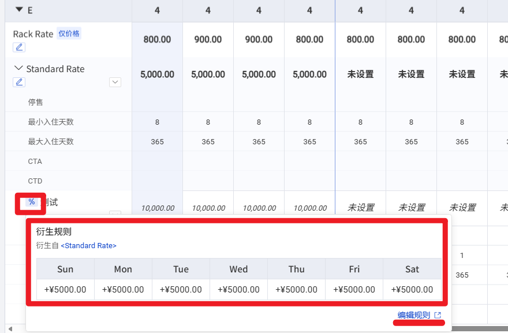Click the +¥5000.00 value under Thu
The width and height of the screenshot is (508, 333).
[297, 289]
